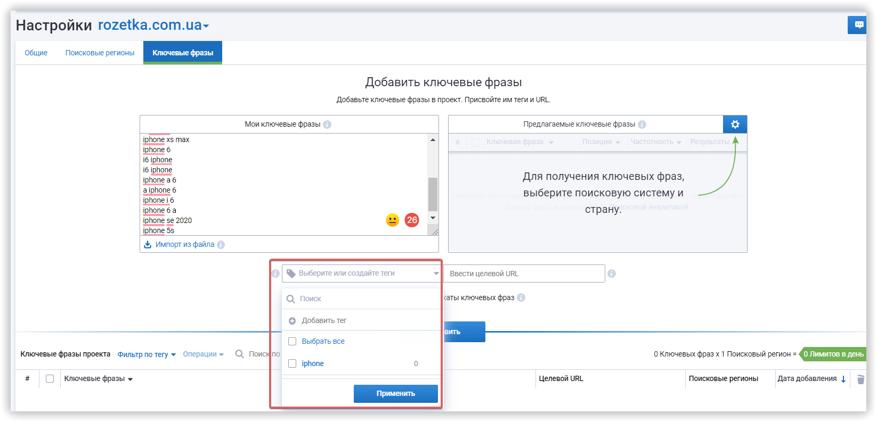Toggle checkbox in suggested keywords header
Viewport: 877px width, 422px height.
click(476, 142)
